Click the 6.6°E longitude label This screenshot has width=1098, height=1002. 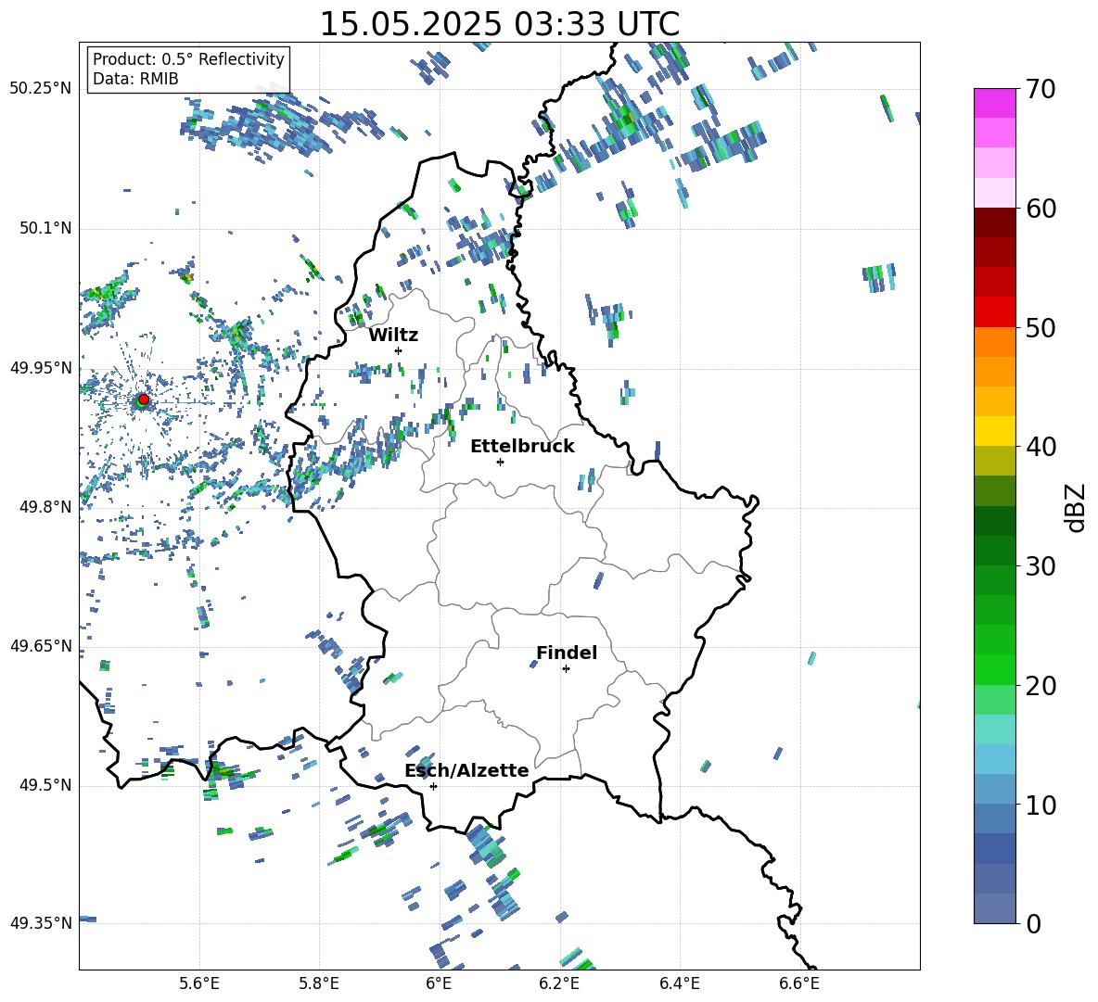(x=799, y=983)
